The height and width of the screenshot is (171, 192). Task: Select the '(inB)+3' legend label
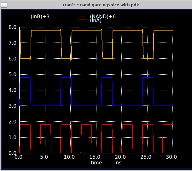[40, 16]
